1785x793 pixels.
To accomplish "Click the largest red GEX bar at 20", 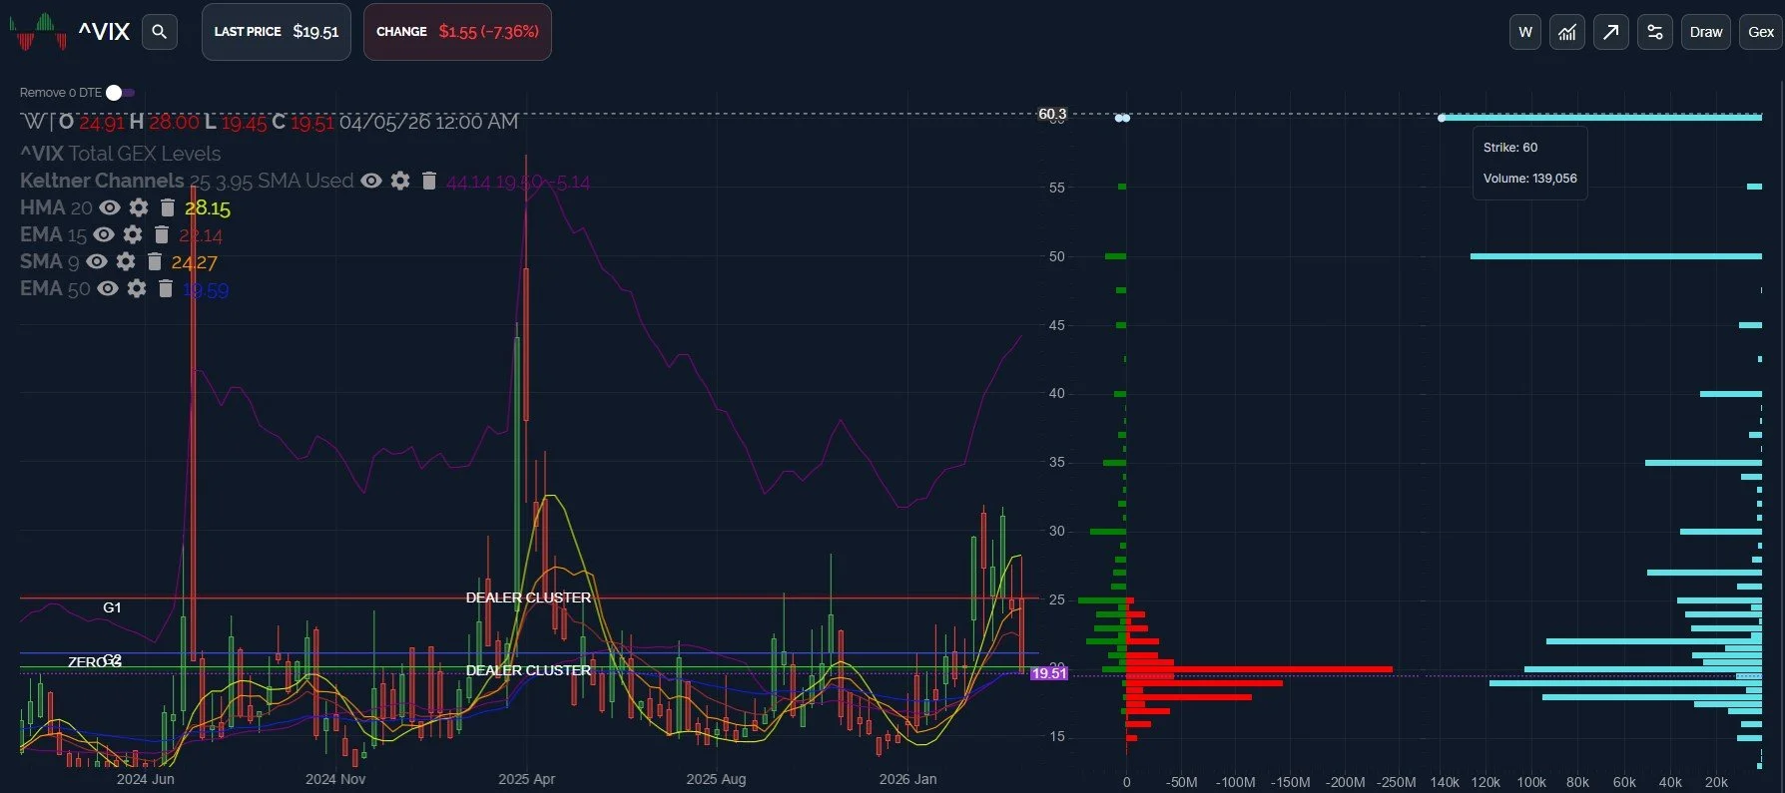I will (1259, 669).
